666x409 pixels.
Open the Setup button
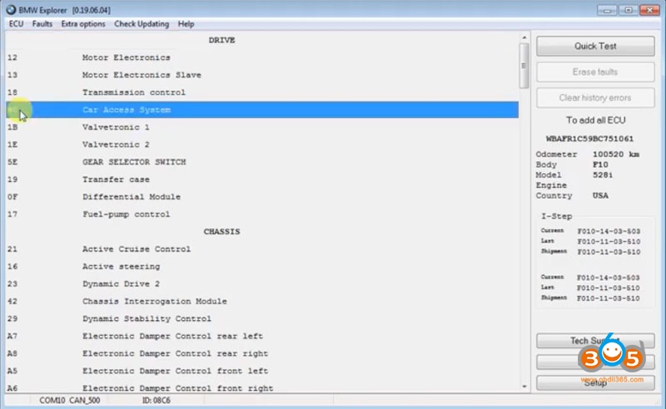point(595,382)
